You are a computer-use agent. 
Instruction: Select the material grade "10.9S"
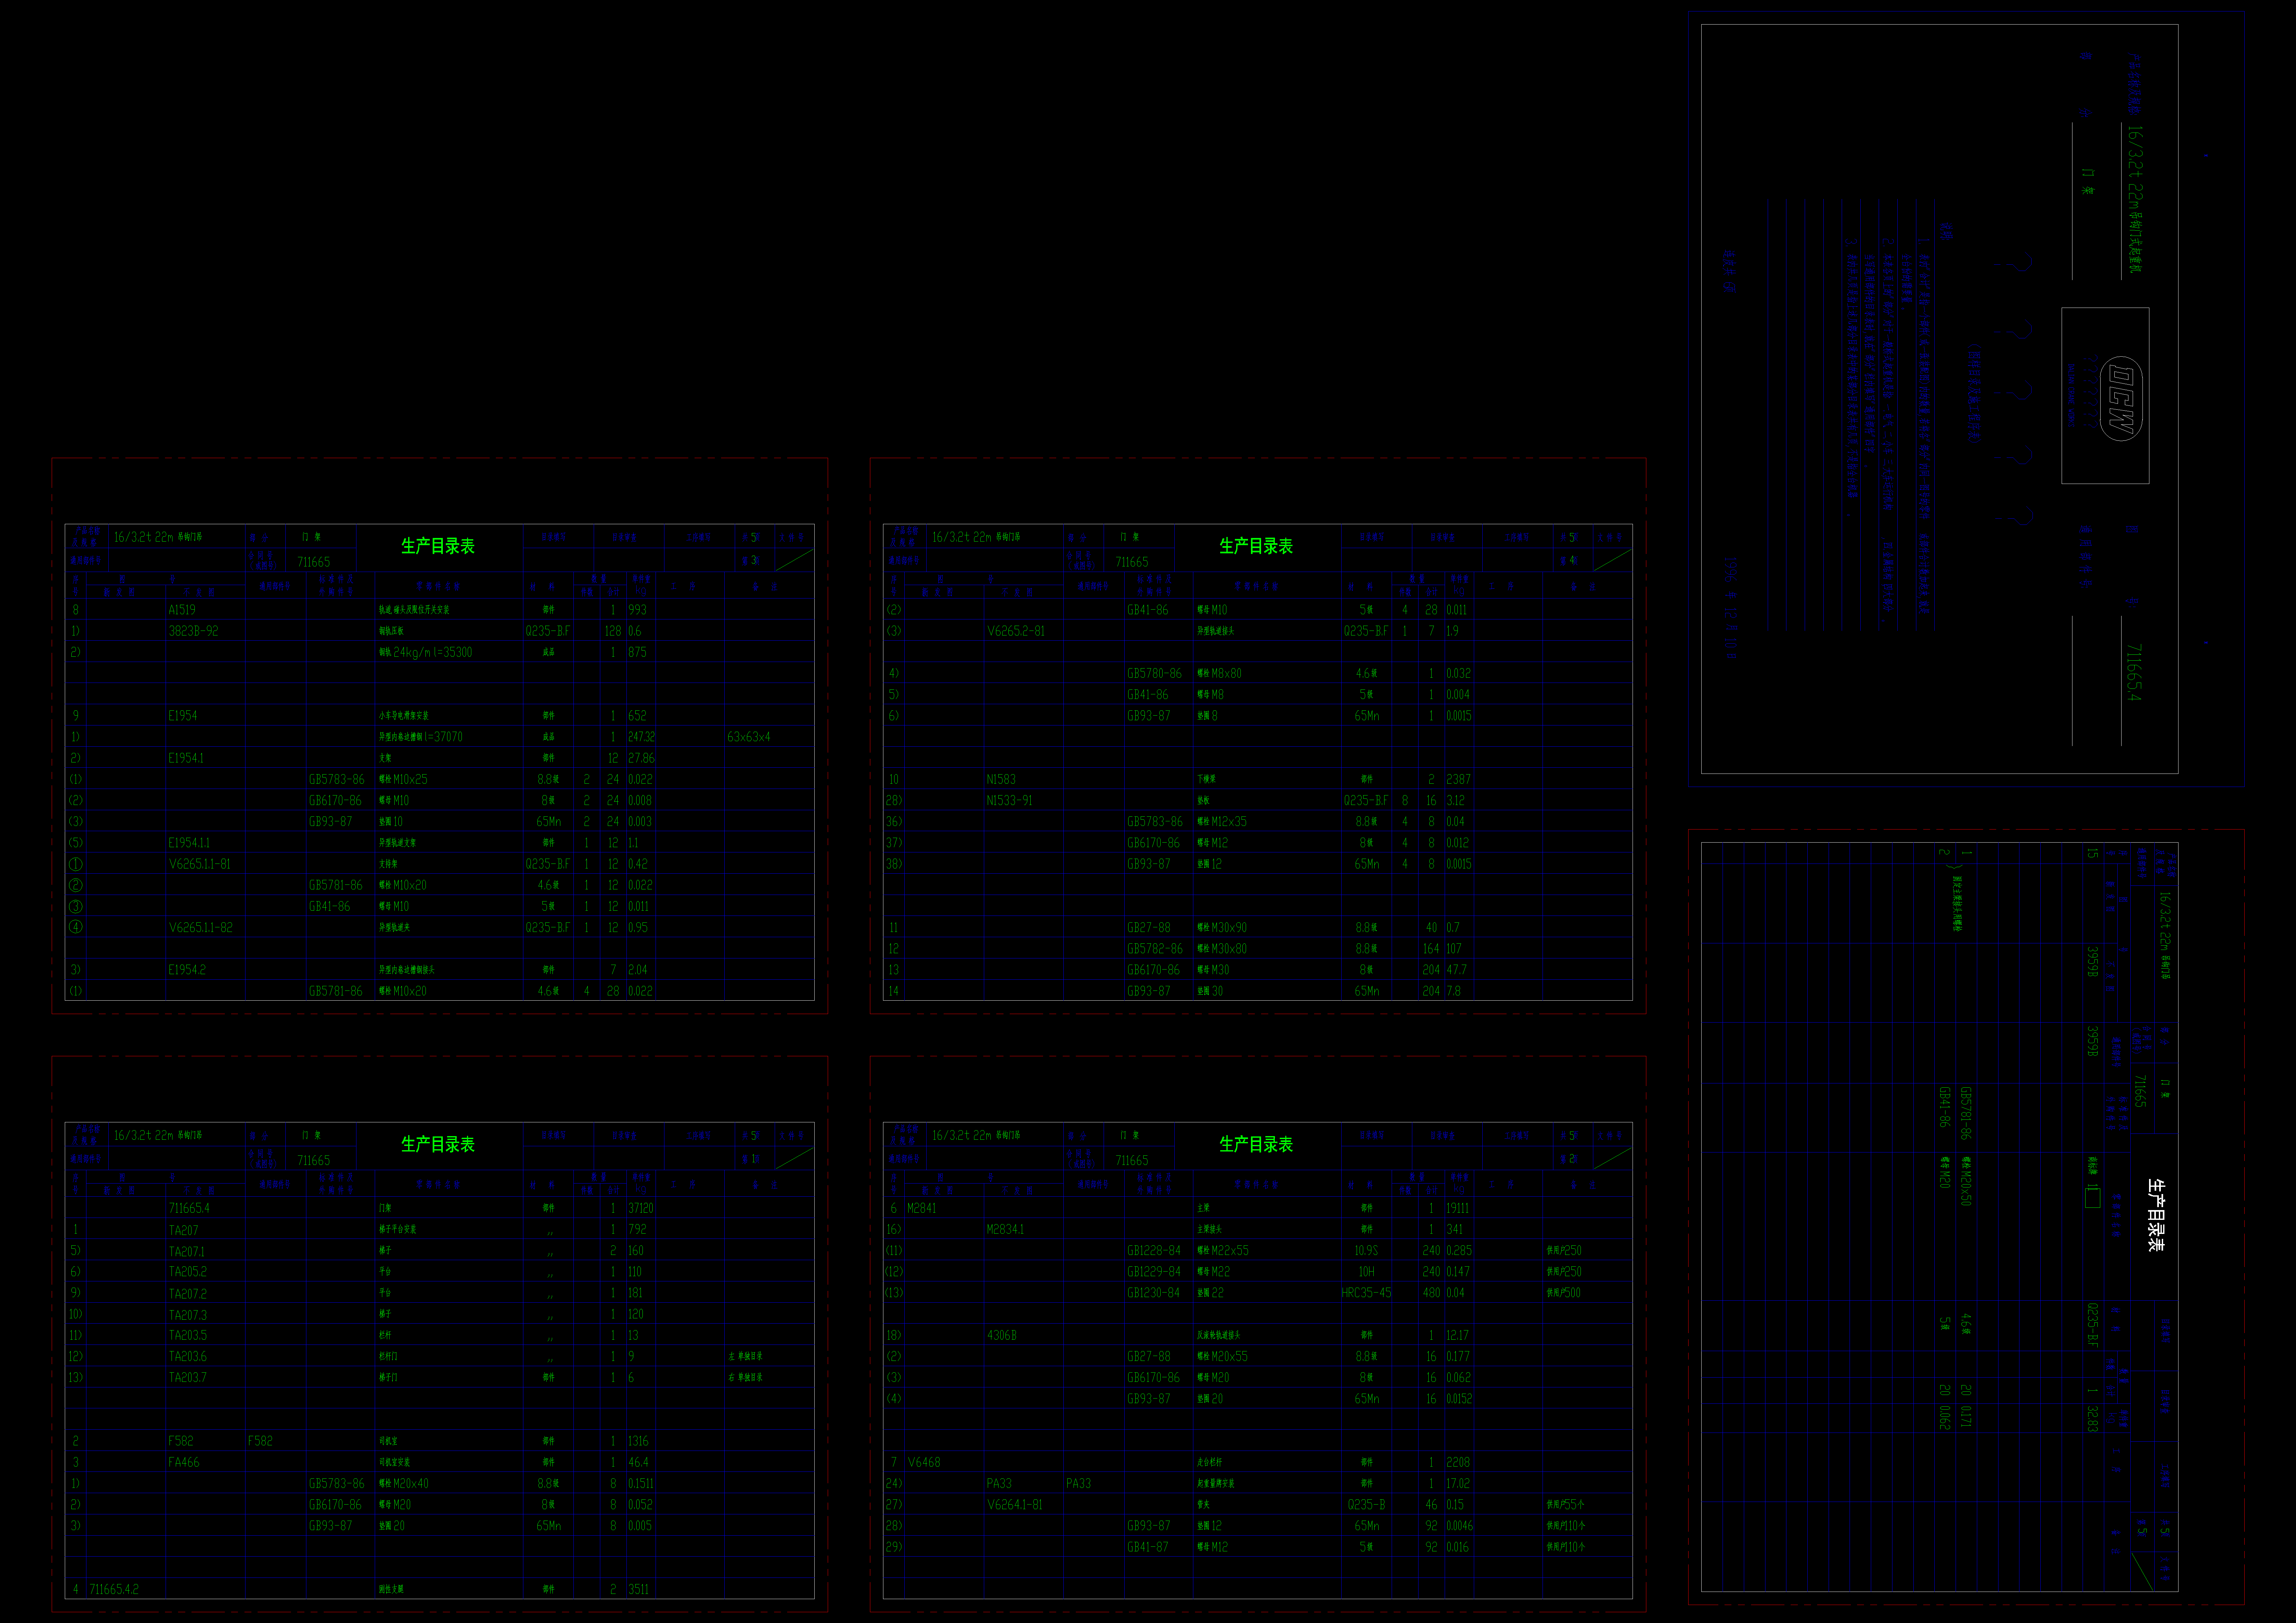click(x=1366, y=1251)
